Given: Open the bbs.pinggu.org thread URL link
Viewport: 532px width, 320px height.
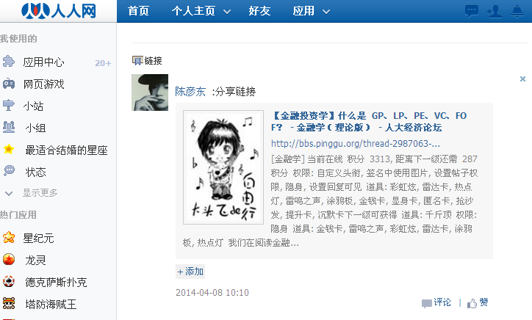Looking at the screenshot, I should [355, 144].
